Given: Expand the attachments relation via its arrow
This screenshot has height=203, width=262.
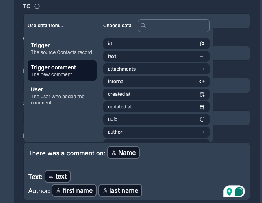Looking at the screenshot, I should click(202, 69).
